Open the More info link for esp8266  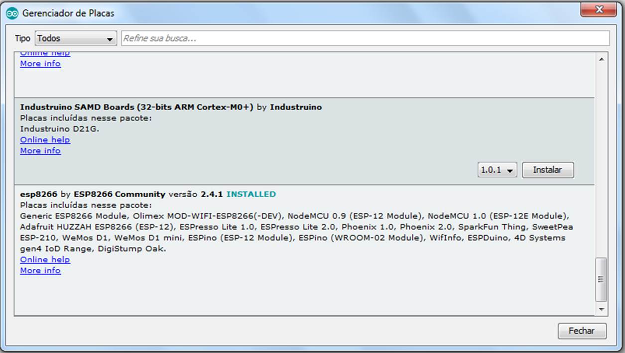[x=40, y=270]
